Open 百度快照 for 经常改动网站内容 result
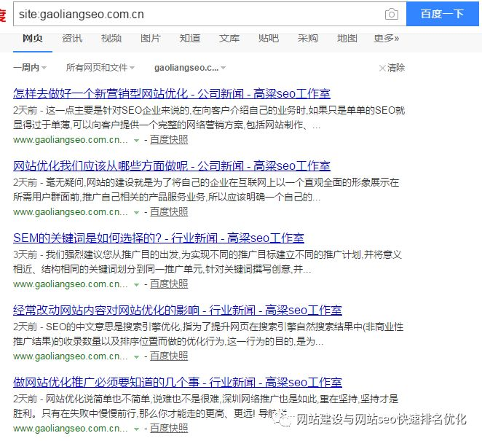 pos(169,356)
